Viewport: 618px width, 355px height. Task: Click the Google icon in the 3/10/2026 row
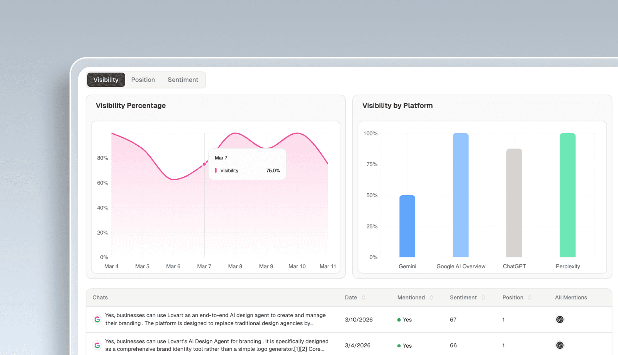pos(97,319)
